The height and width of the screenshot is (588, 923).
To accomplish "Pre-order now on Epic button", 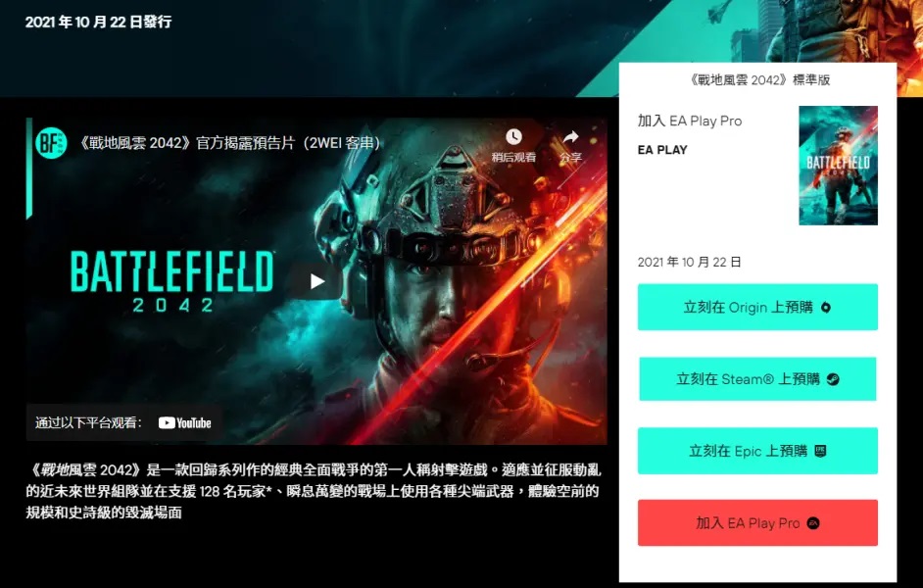I will (757, 451).
